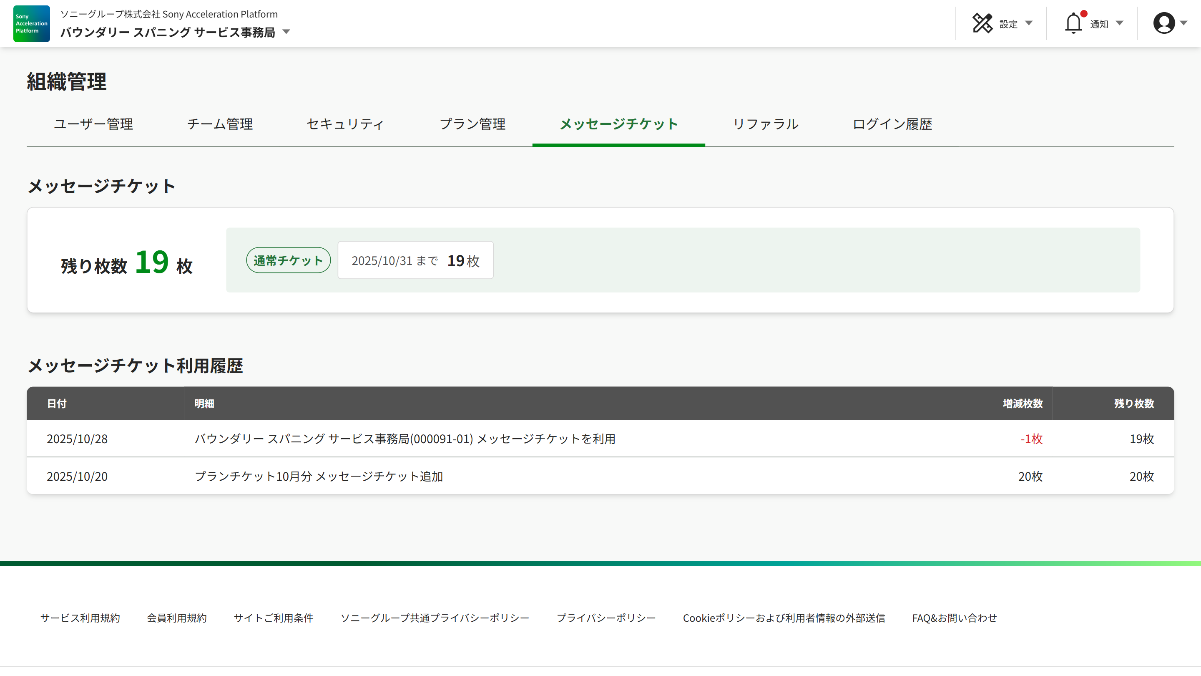Image resolution: width=1201 pixels, height=676 pixels.
Task: Expand the organization name dropdown arrow
Action: 286,32
